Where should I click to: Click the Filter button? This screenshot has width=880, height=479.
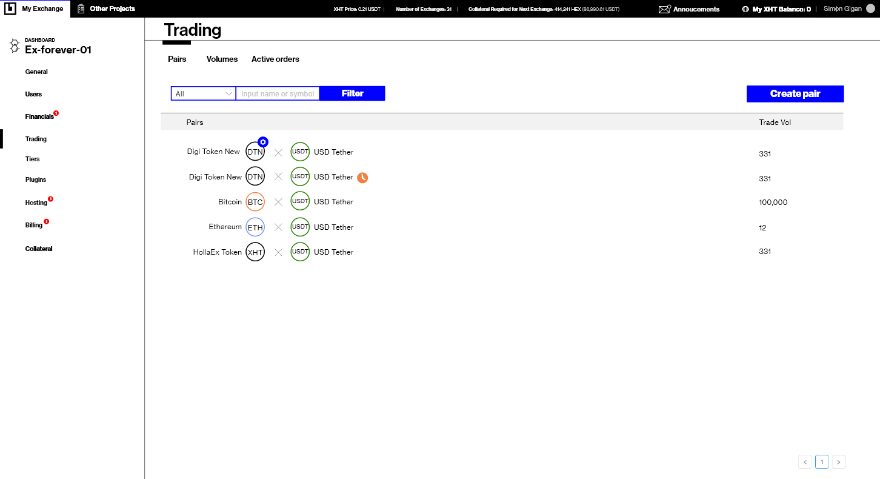[352, 93]
